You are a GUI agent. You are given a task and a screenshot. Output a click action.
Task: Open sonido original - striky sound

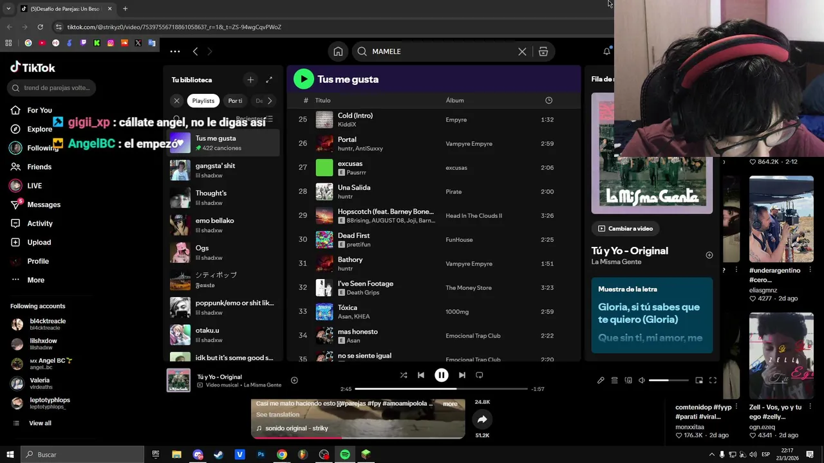pos(297,428)
